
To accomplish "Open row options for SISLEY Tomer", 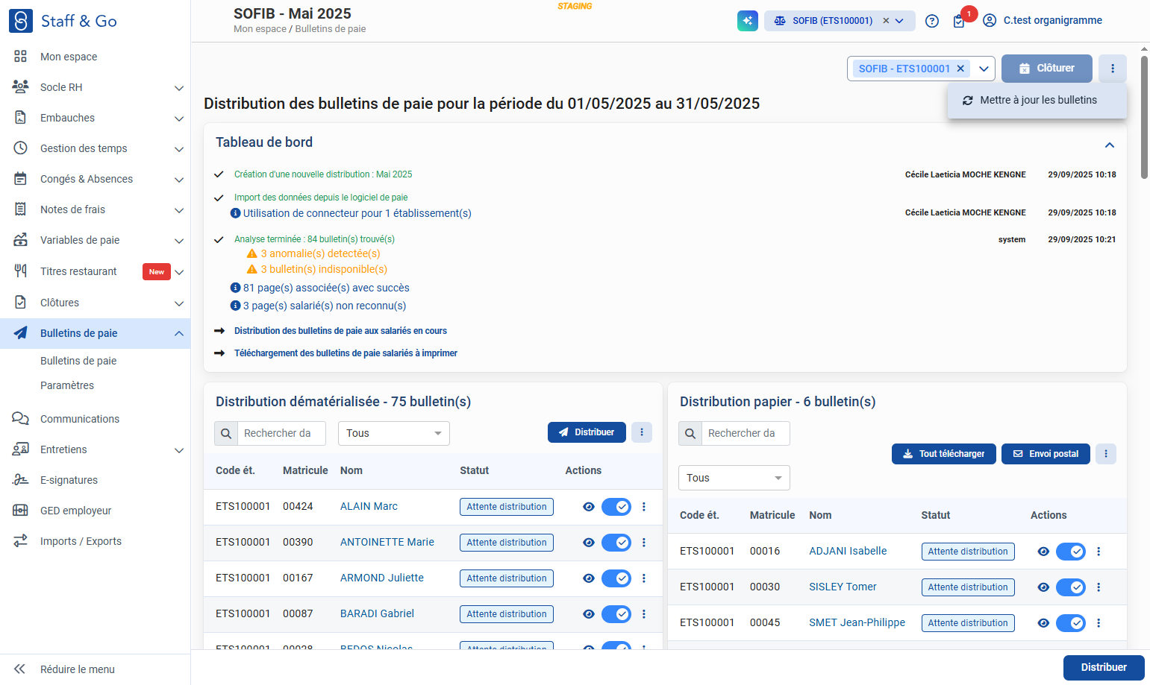I will click(1099, 587).
